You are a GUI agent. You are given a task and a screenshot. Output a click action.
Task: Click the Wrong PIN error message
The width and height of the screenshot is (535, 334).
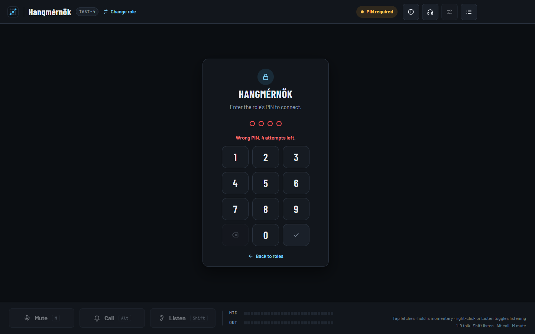point(266,138)
